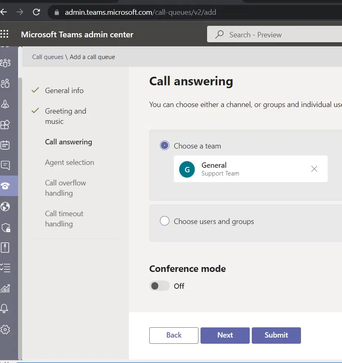Open Teams section in sidebar

[5, 63]
